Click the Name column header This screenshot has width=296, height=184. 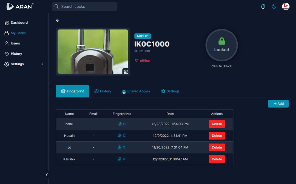click(69, 114)
